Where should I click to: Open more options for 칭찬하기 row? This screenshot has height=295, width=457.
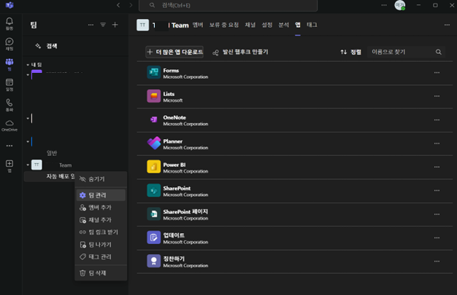coord(437,261)
